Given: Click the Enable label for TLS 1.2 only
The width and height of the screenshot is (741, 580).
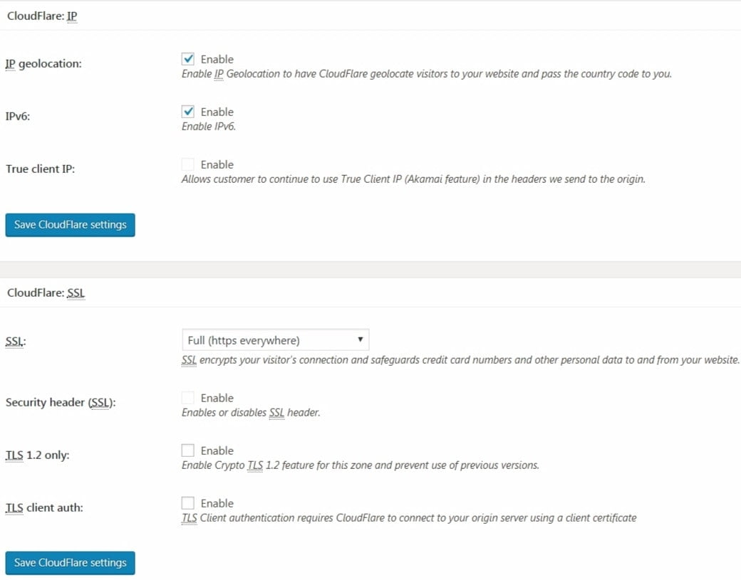Looking at the screenshot, I should click(x=217, y=450).
